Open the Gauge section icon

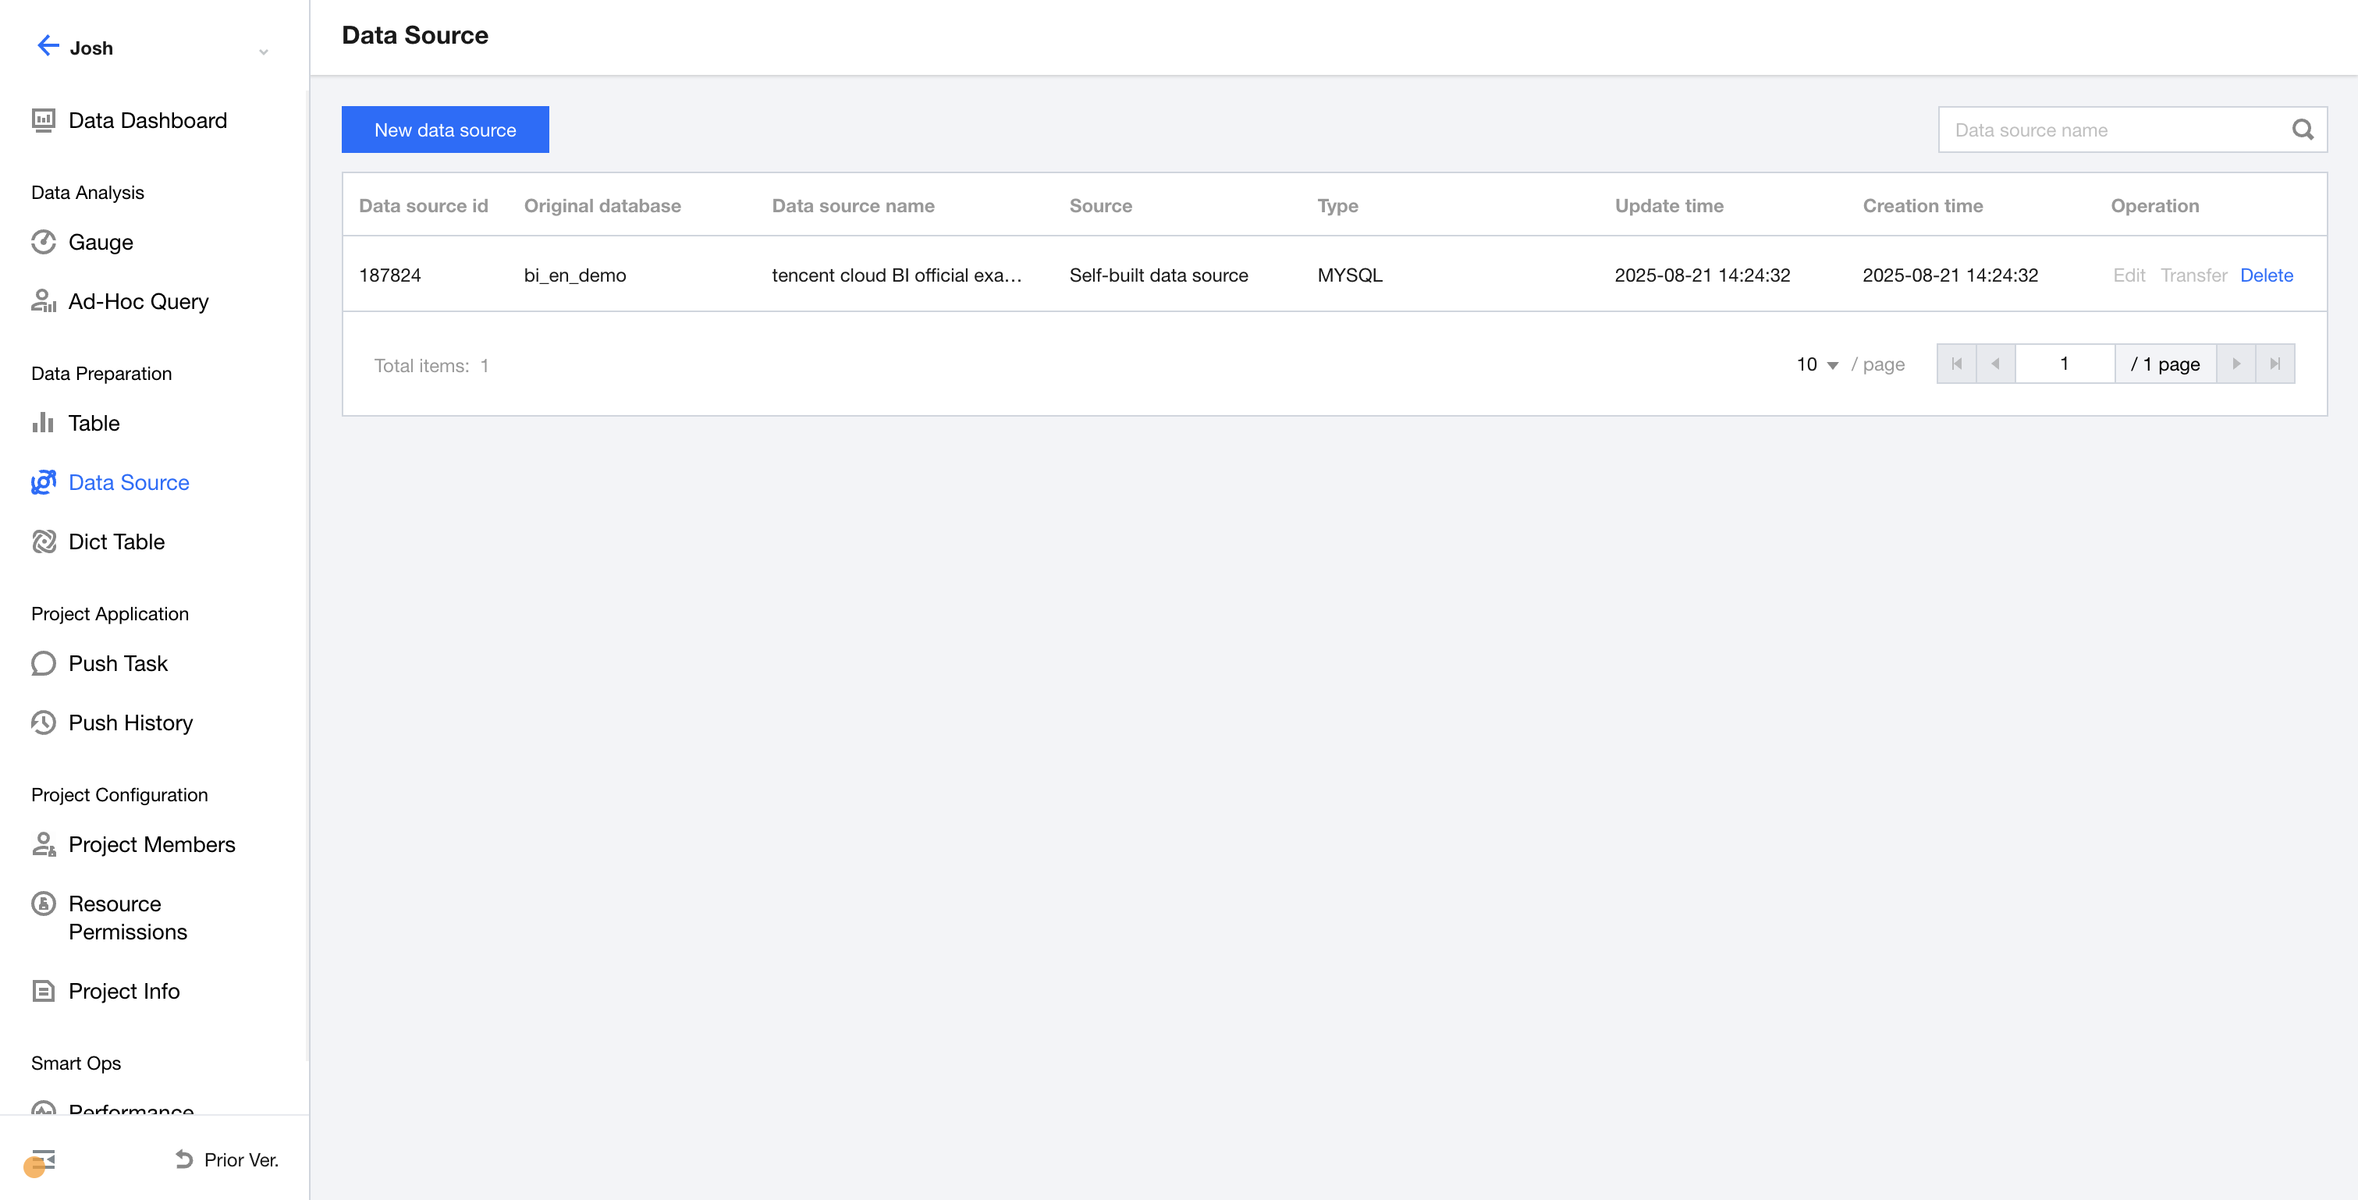[x=43, y=242]
